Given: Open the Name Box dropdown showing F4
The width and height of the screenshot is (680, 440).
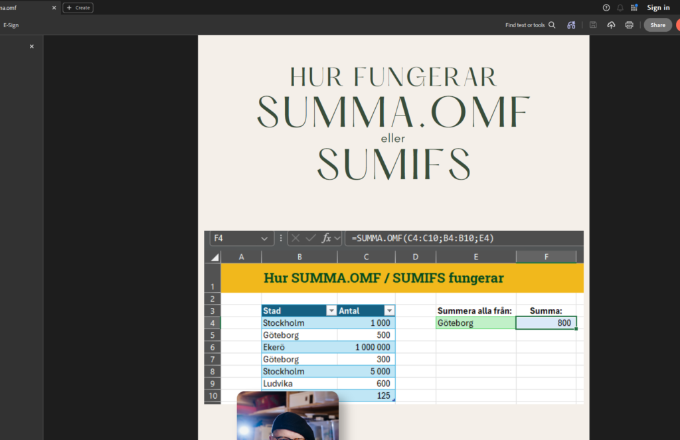Looking at the screenshot, I should [x=264, y=238].
